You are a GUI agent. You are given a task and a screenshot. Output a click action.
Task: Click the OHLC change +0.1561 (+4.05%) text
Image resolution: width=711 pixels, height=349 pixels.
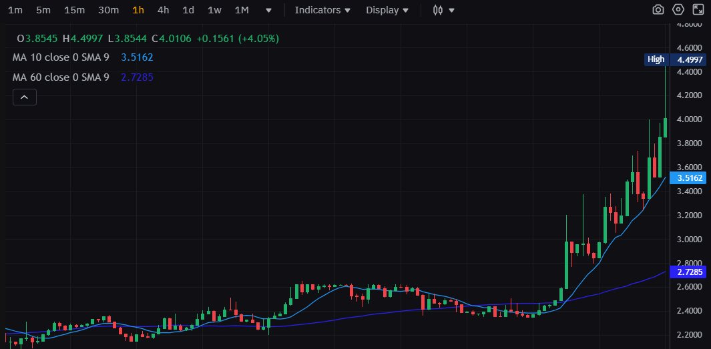click(x=238, y=39)
